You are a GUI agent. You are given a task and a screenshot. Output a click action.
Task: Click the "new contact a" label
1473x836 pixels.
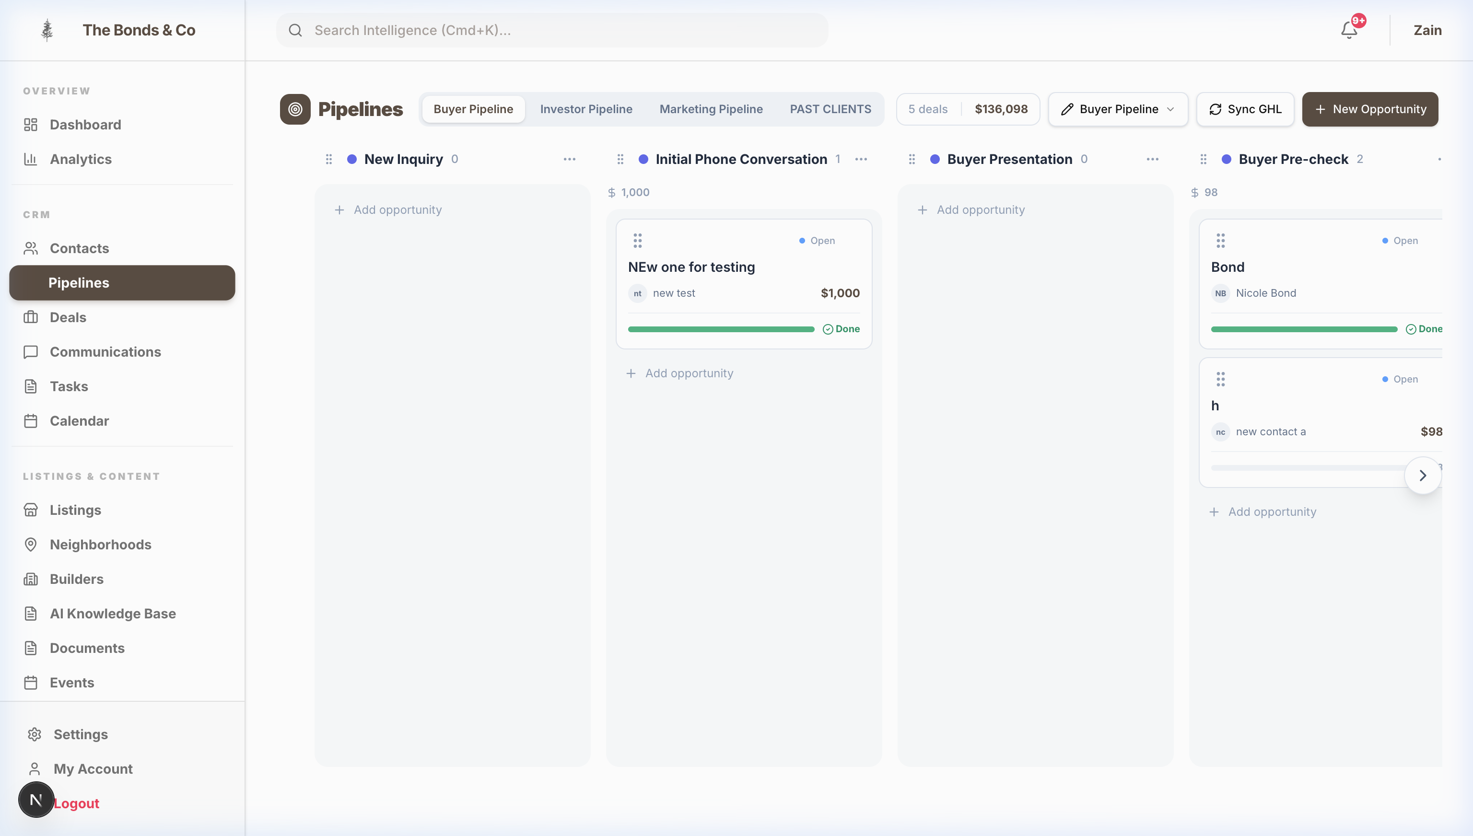click(x=1270, y=431)
